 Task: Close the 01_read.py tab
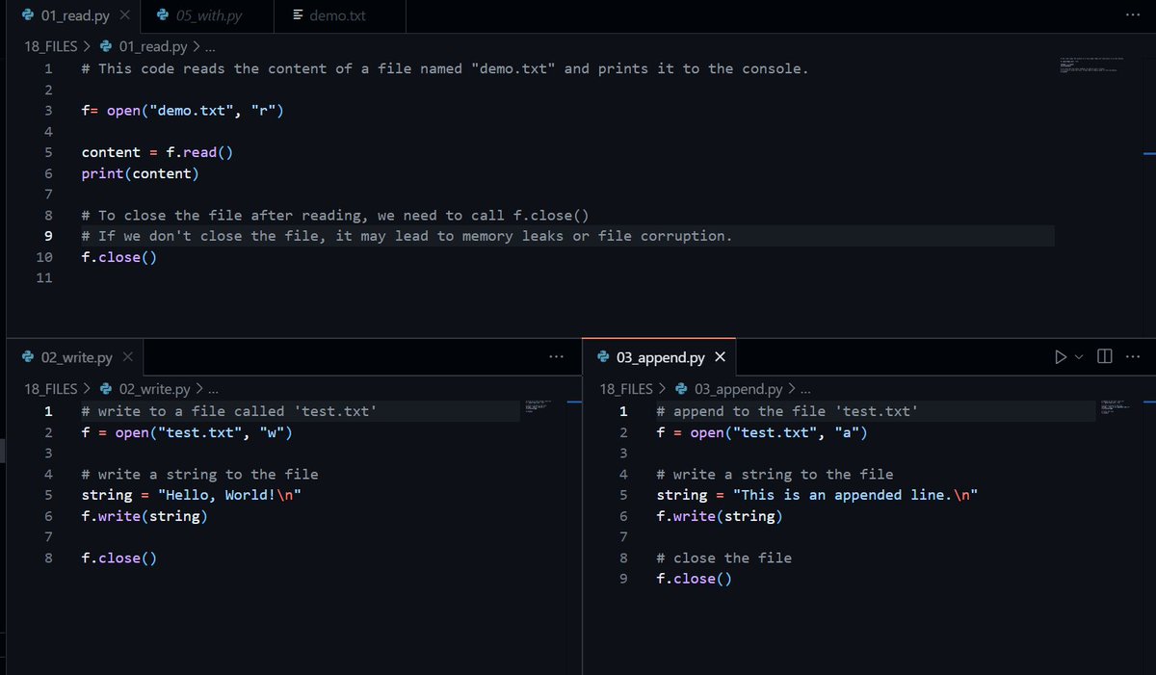(x=125, y=15)
